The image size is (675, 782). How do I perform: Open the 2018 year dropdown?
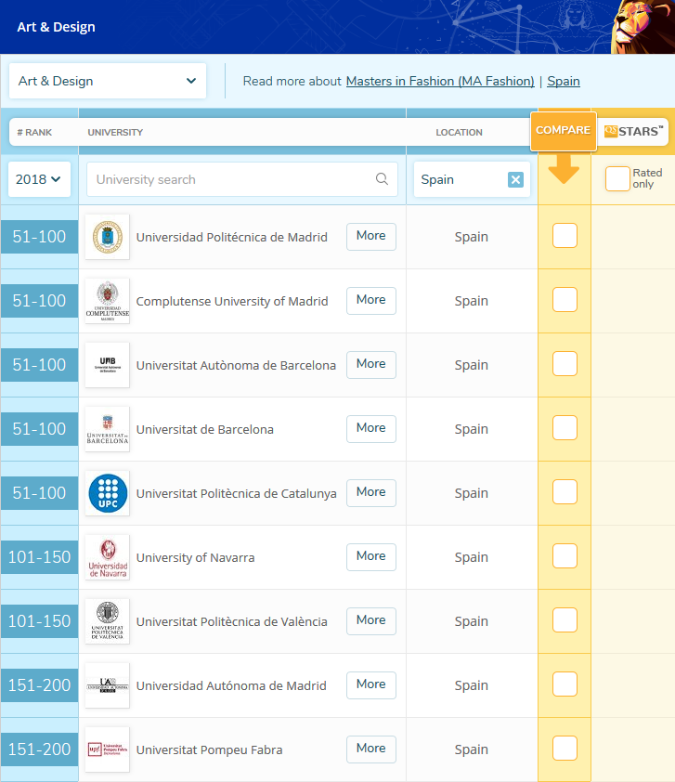point(39,179)
